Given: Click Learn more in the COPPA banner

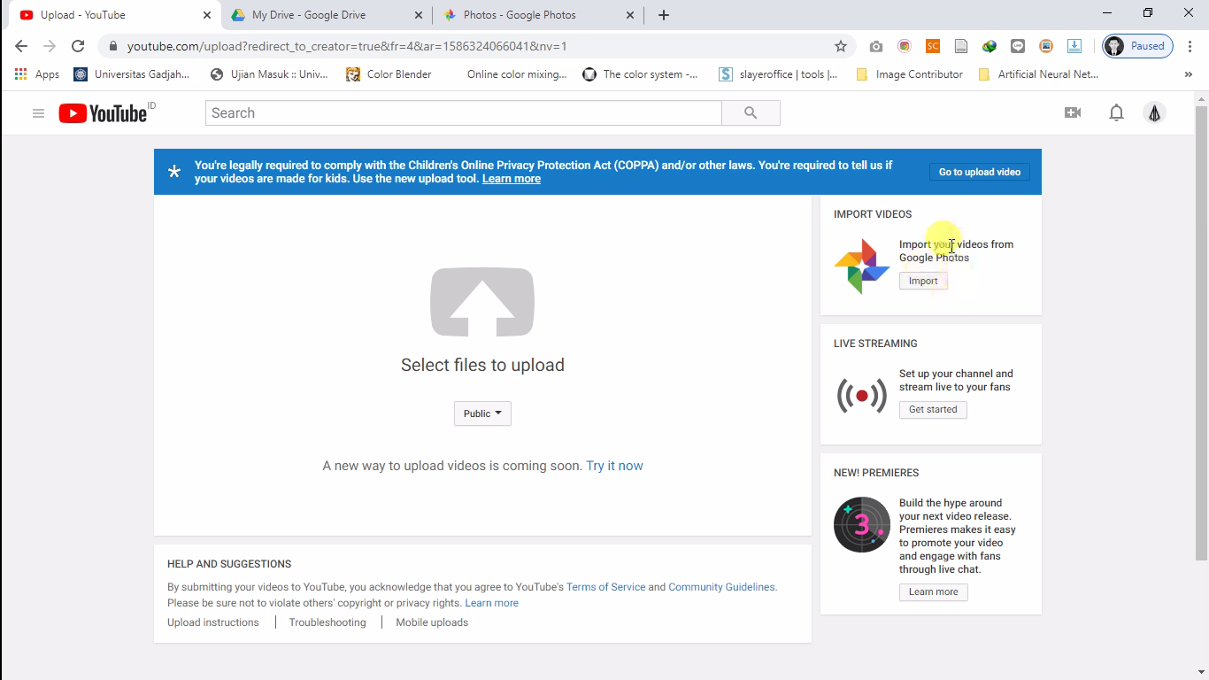Looking at the screenshot, I should tap(511, 179).
